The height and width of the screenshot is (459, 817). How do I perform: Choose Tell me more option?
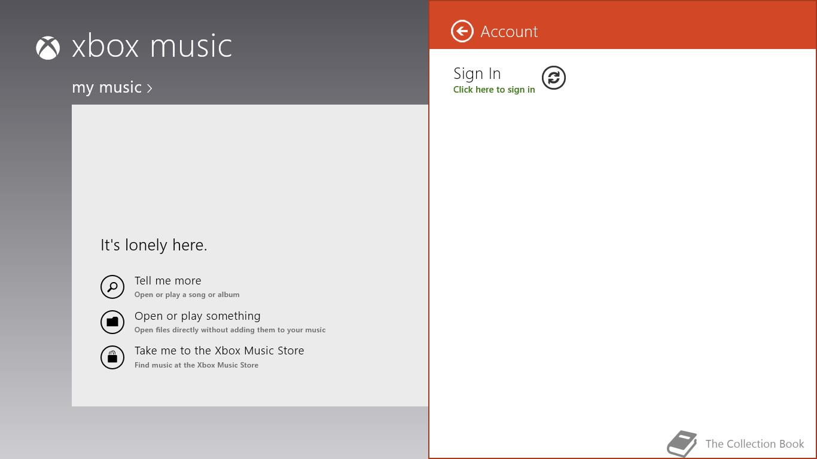[167, 280]
